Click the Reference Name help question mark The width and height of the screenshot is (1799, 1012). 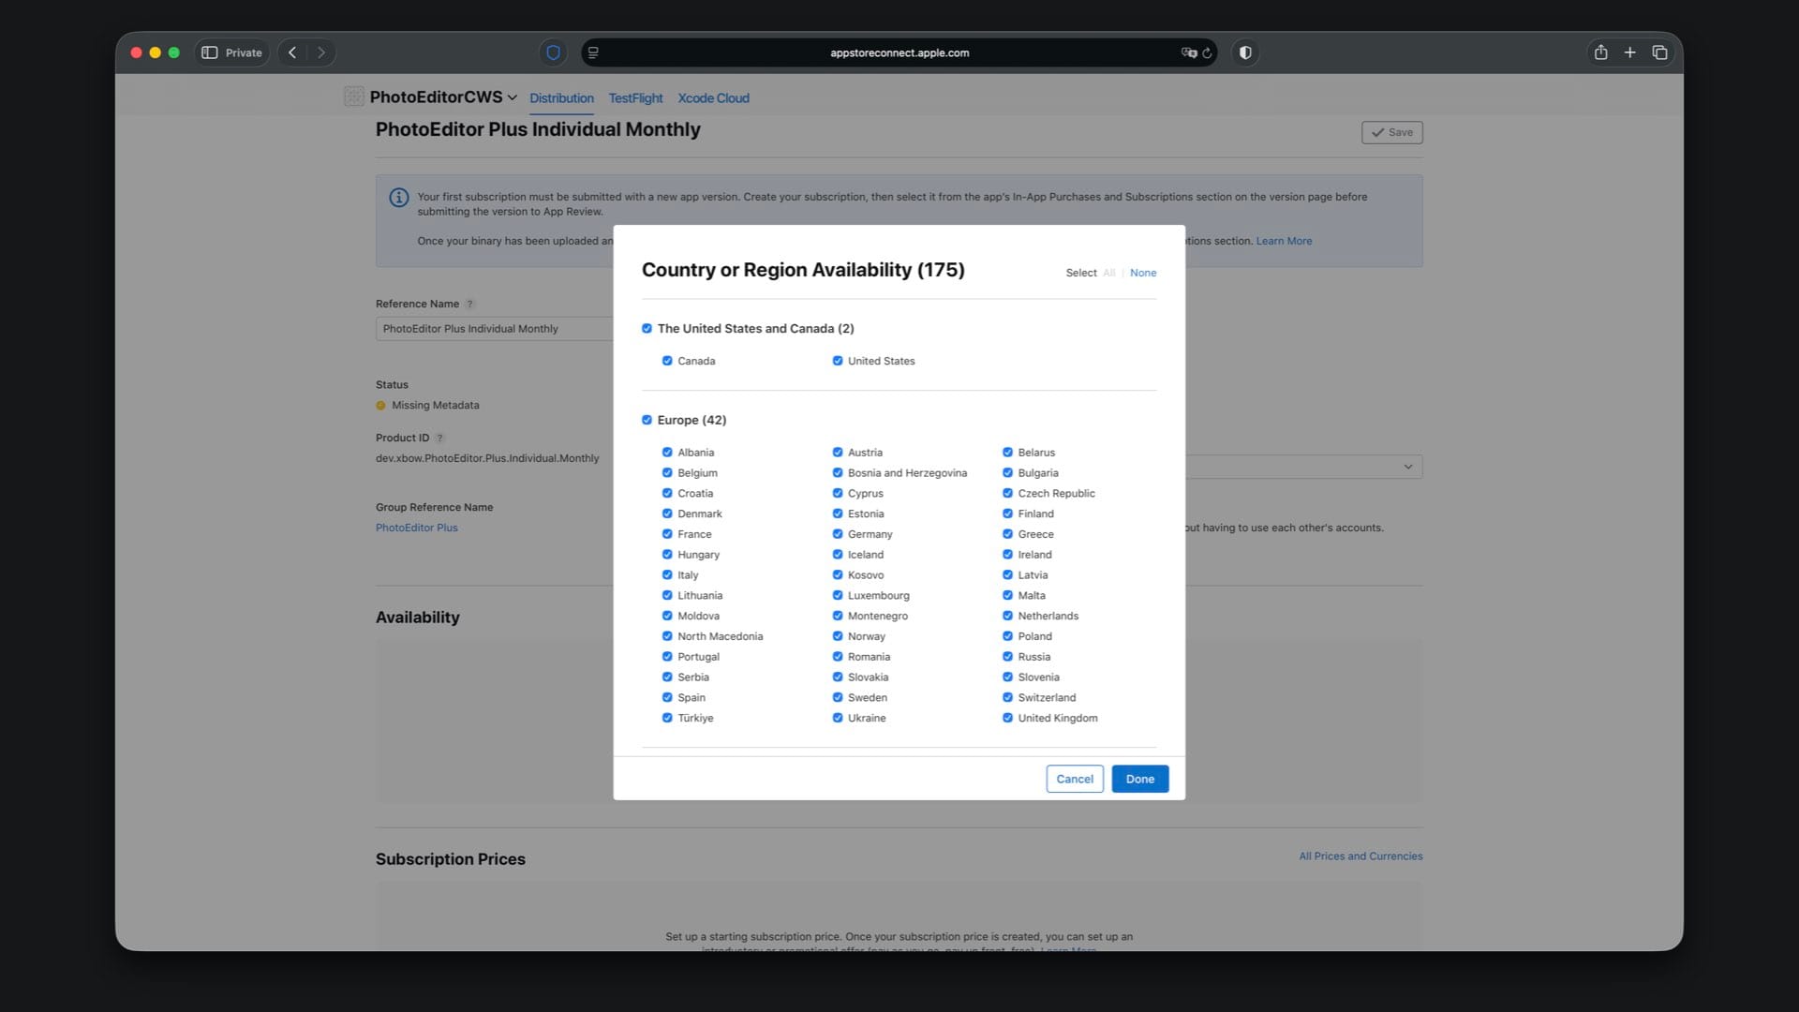click(x=470, y=304)
